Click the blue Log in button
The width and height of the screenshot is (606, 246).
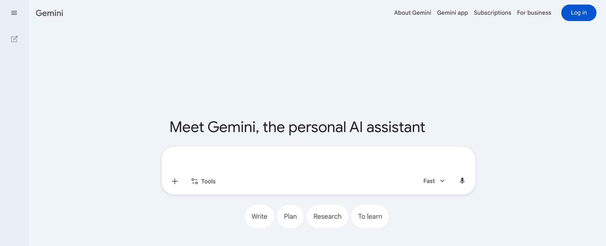[578, 13]
